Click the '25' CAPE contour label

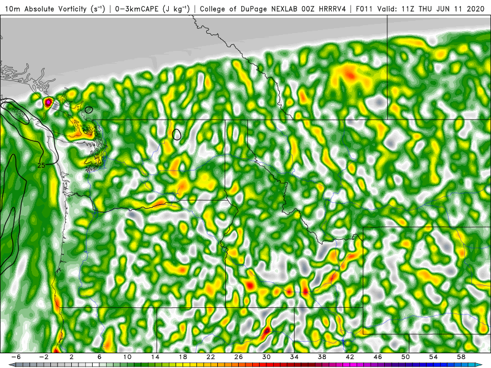coord(41,165)
